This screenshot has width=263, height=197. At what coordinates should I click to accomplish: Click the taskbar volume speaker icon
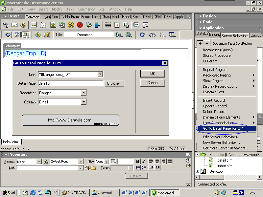point(217,193)
